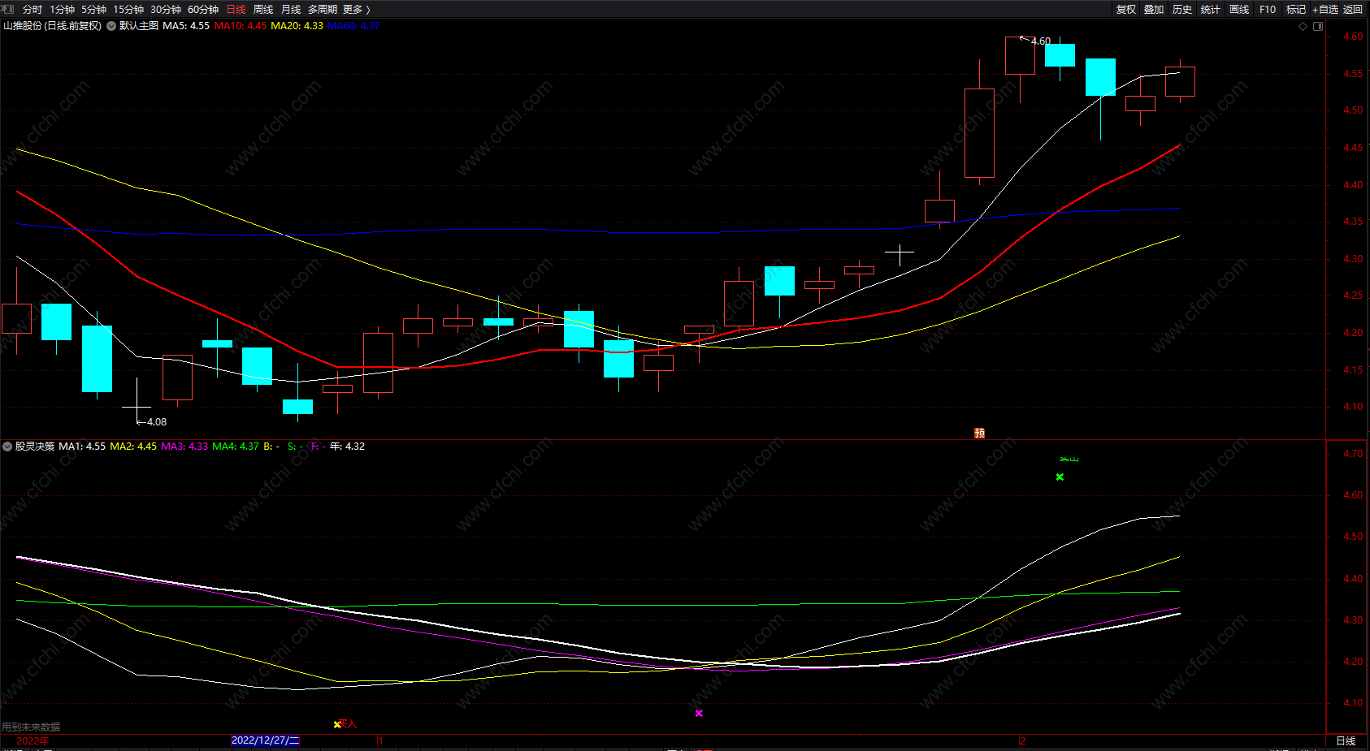Click 返回 to go back
Image resolution: width=1370 pixels, height=751 pixels.
[x=1353, y=10]
